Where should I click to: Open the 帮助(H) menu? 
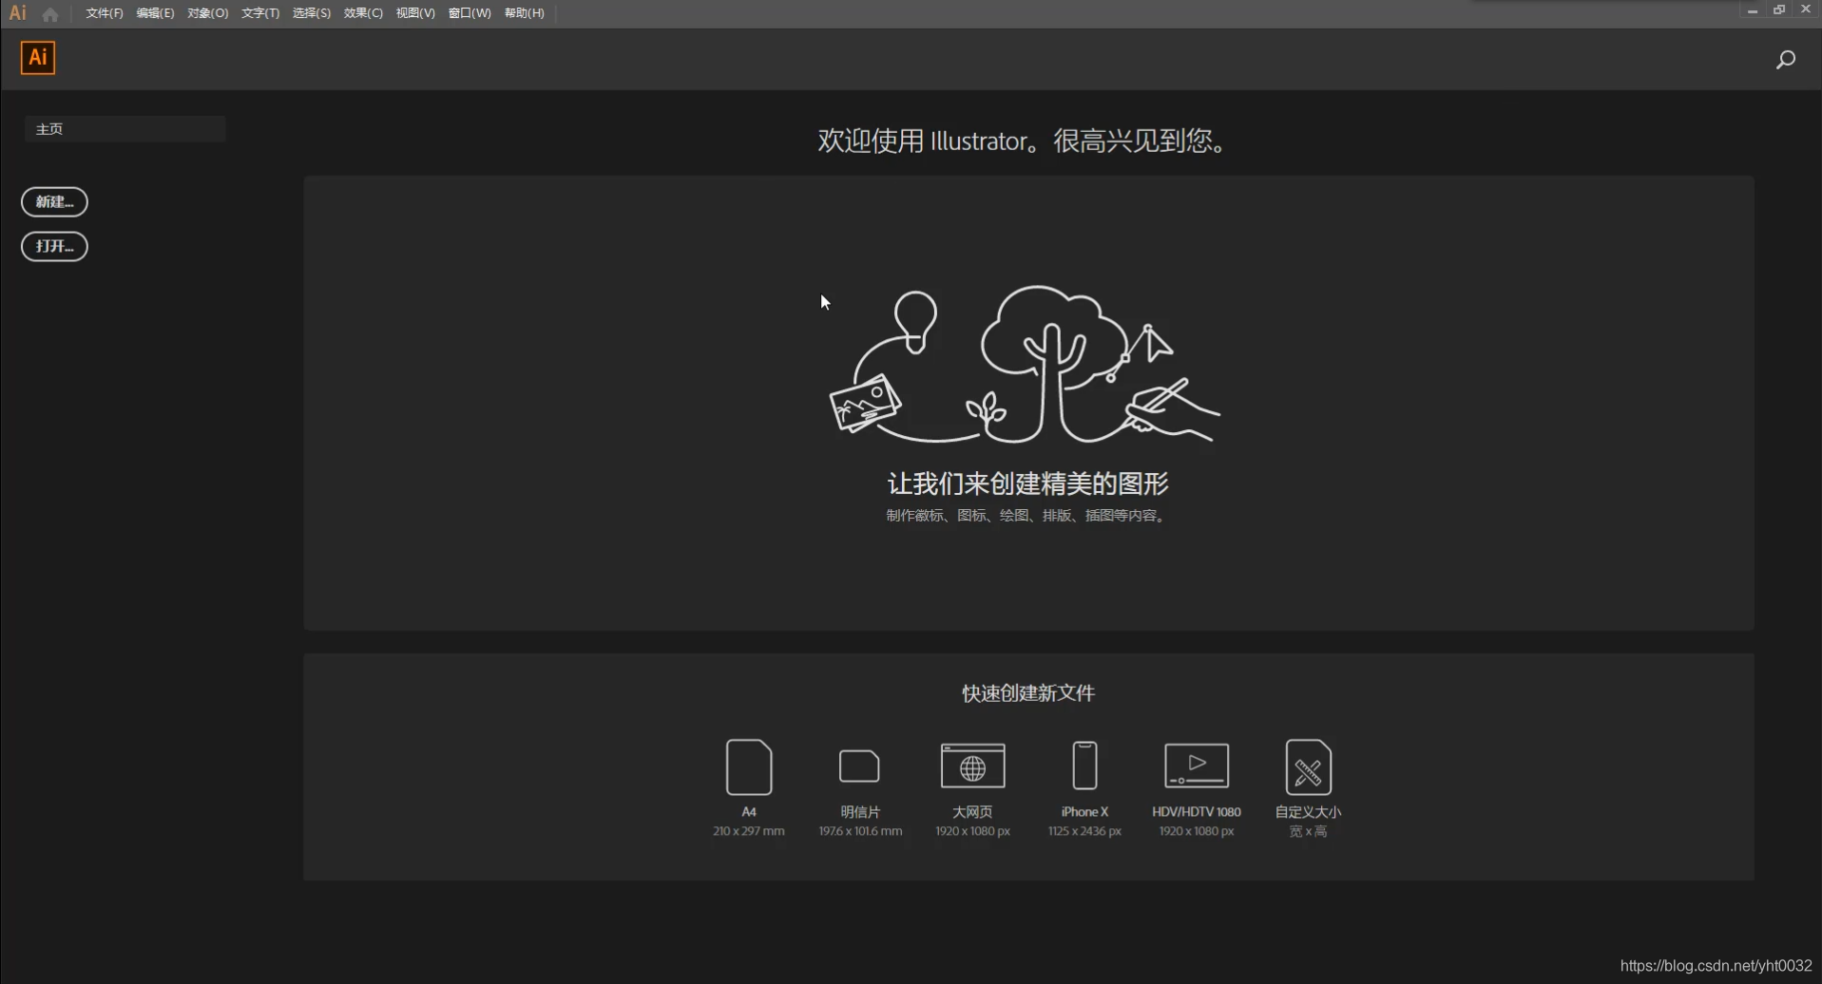524,13
